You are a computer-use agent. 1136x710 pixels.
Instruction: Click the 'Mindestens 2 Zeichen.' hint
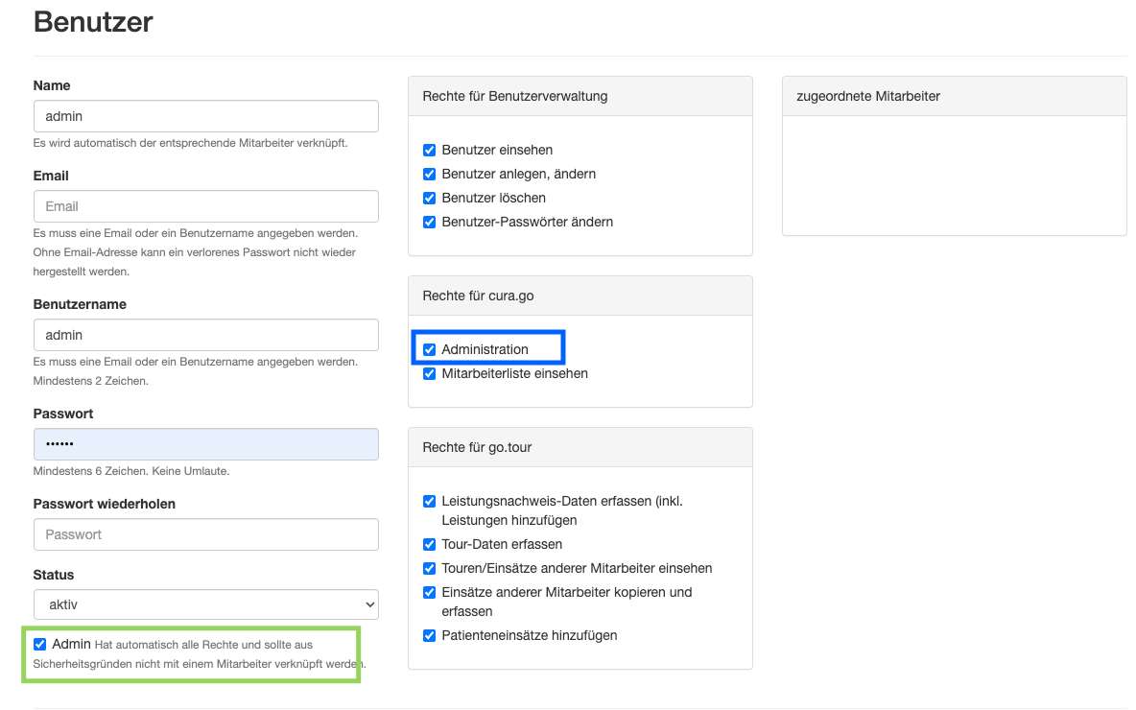[90, 380]
